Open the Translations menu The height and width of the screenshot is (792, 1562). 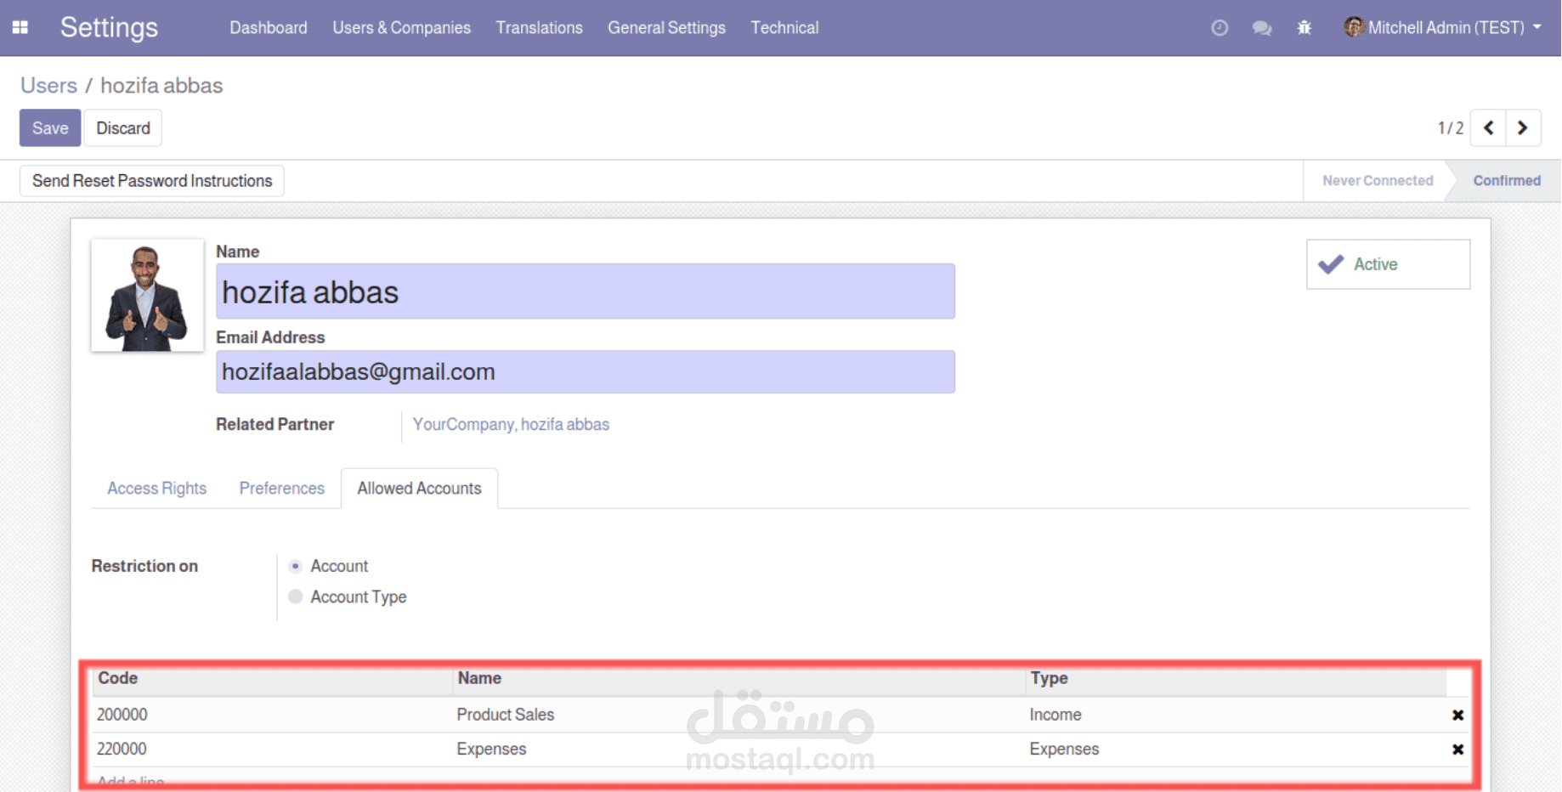[539, 28]
